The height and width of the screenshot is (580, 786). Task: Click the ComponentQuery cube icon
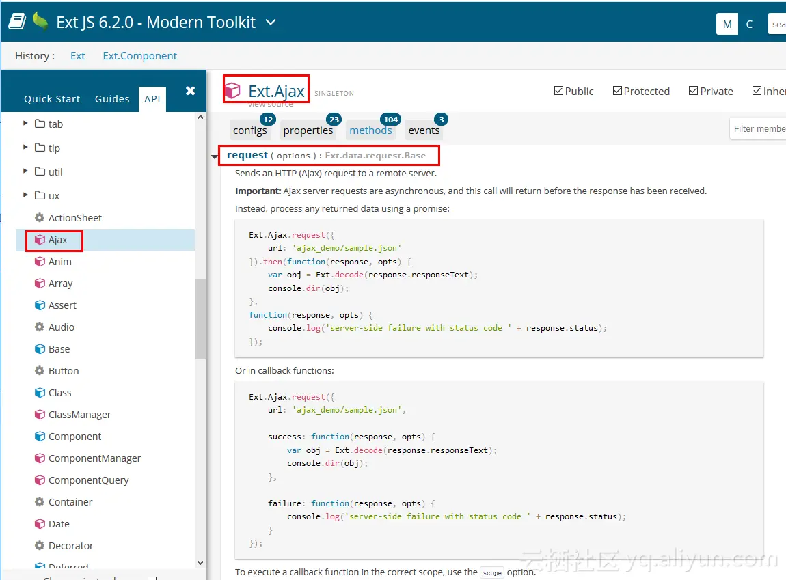click(40, 480)
